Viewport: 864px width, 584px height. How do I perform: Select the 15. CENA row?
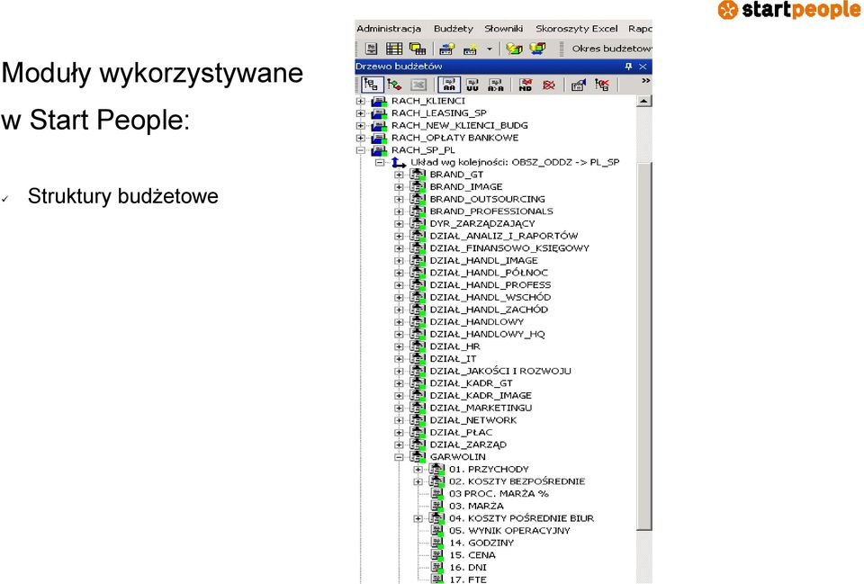(x=472, y=555)
